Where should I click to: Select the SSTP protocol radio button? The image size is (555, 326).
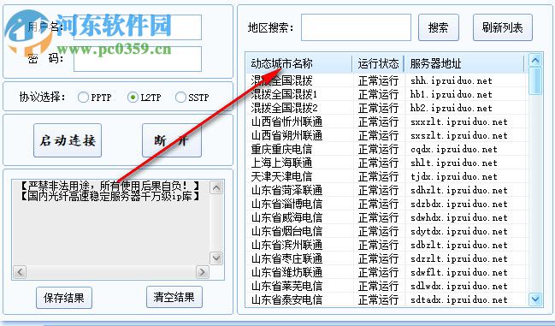click(180, 98)
